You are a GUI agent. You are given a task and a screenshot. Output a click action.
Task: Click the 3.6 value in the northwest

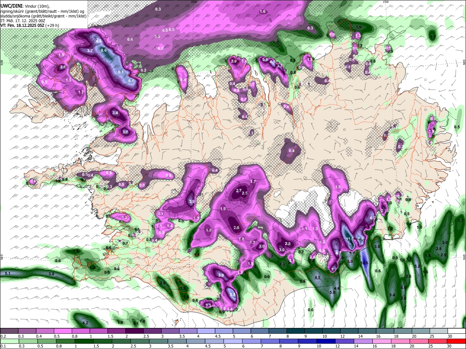coord(63,67)
